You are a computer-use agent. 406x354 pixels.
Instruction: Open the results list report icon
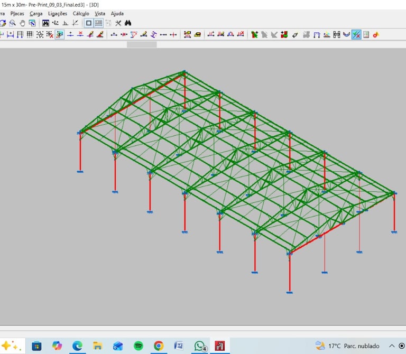point(366,35)
